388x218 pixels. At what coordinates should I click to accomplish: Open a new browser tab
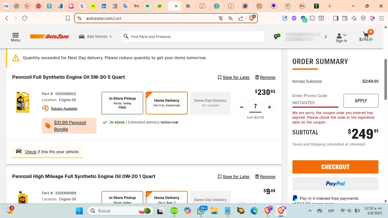[329, 6]
